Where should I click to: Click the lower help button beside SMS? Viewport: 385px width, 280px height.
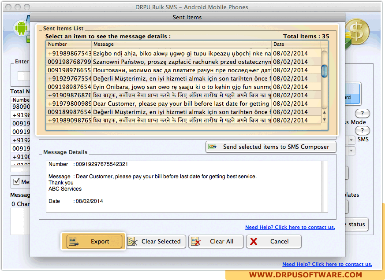point(362,130)
